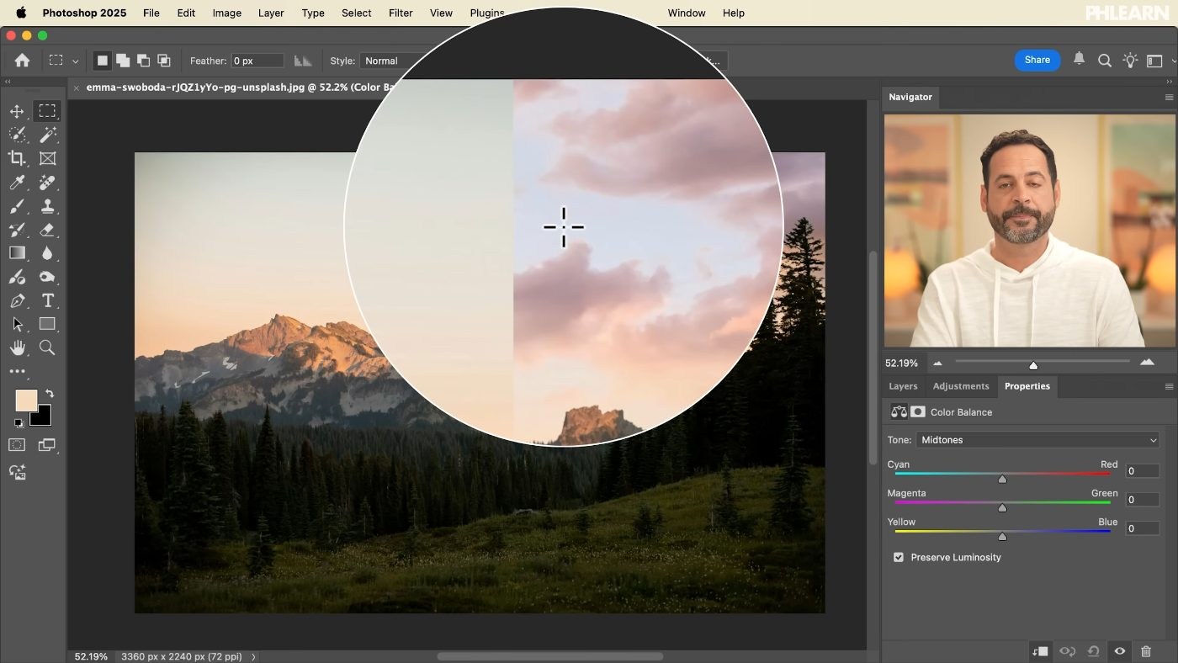Select the Move tool

[x=17, y=111]
